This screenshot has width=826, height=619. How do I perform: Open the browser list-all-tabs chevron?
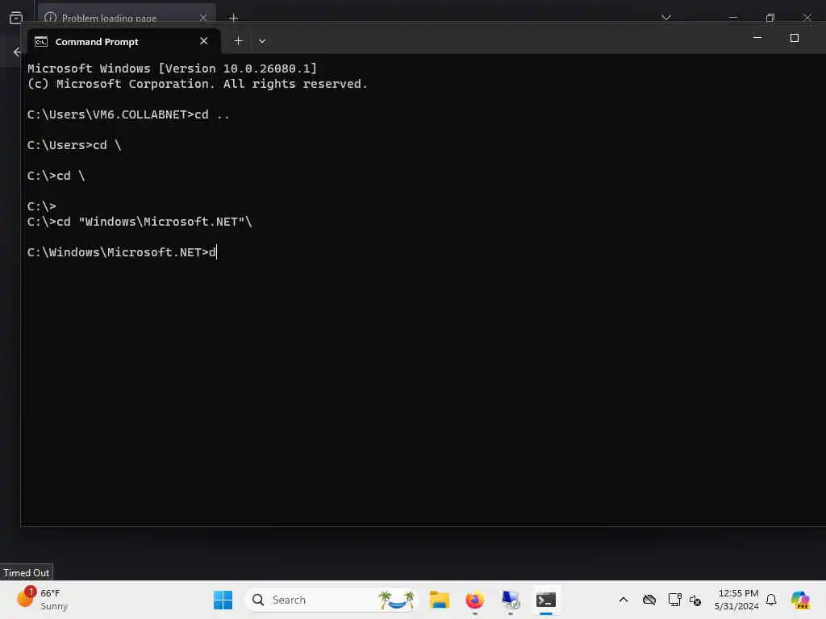click(665, 18)
